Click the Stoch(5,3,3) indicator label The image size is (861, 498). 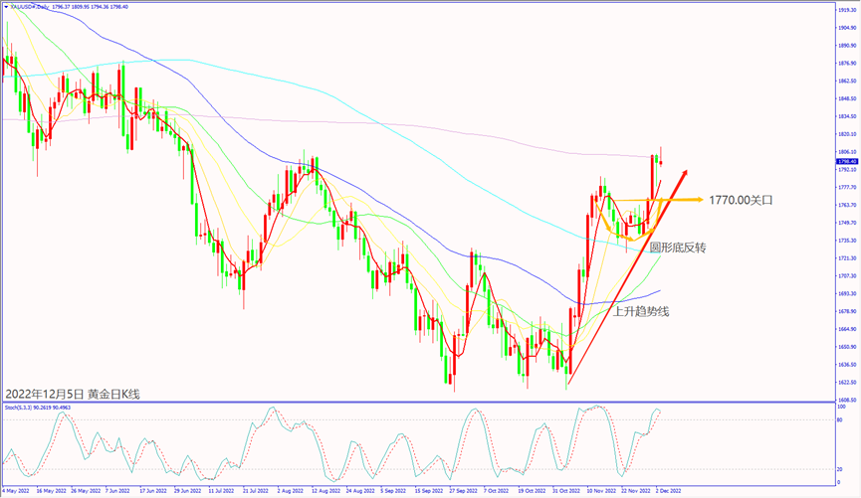(x=20, y=407)
